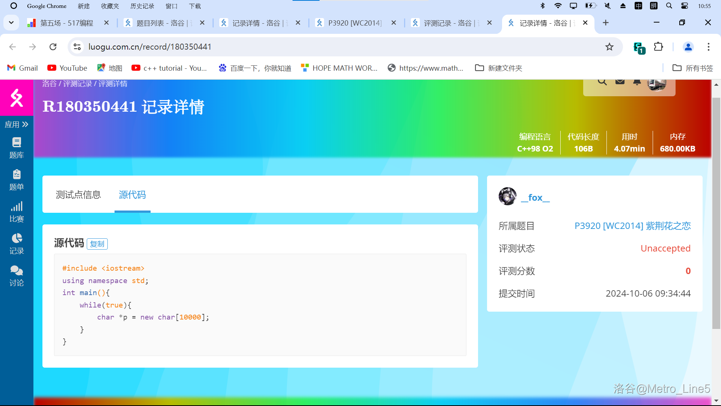The width and height of the screenshot is (721, 406).
Task: Open the 历史记录 menu in menu bar
Action: pos(142,6)
